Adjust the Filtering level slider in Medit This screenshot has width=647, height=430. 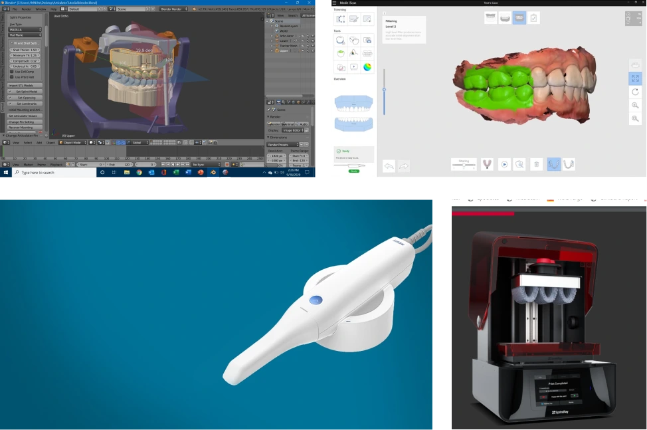(x=464, y=165)
